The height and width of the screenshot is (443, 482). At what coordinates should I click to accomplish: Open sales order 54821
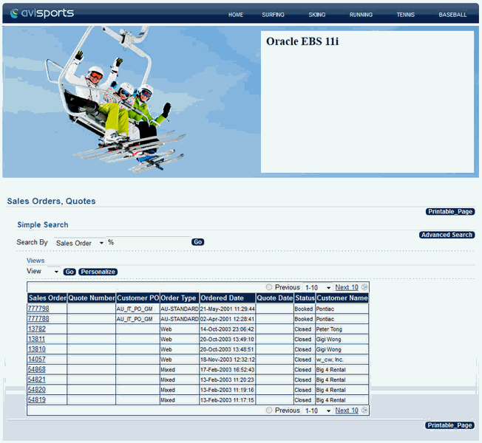click(x=36, y=380)
